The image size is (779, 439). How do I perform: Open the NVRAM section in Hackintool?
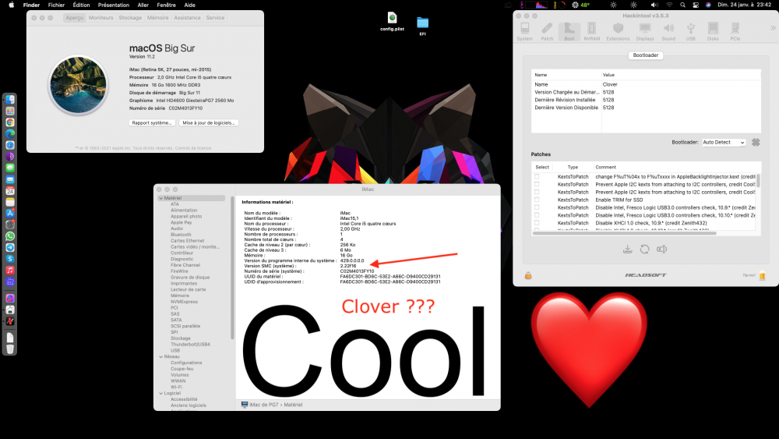tap(592, 31)
